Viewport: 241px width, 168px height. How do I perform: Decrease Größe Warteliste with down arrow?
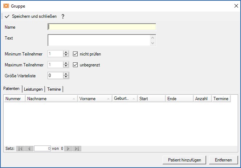click(x=66, y=77)
